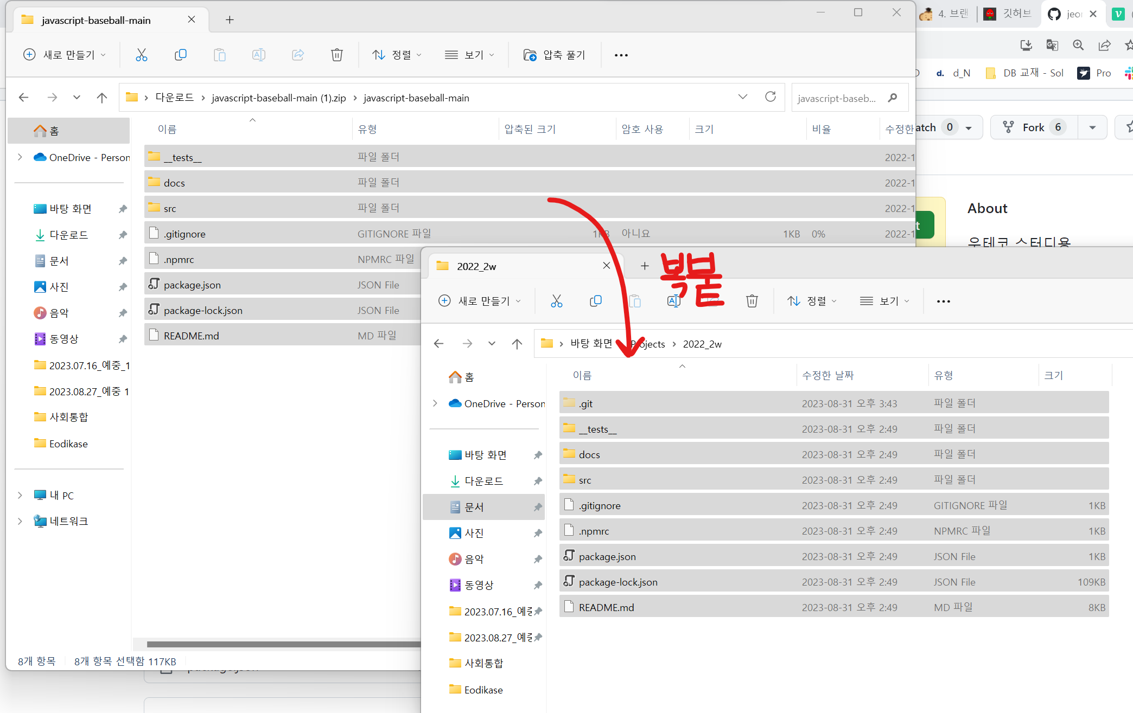Image resolution: width=1133 pixels, height=713 pixels.
Task: Open 홈 in javascript-baseball-main sidebar
Action: pos(69,131)
